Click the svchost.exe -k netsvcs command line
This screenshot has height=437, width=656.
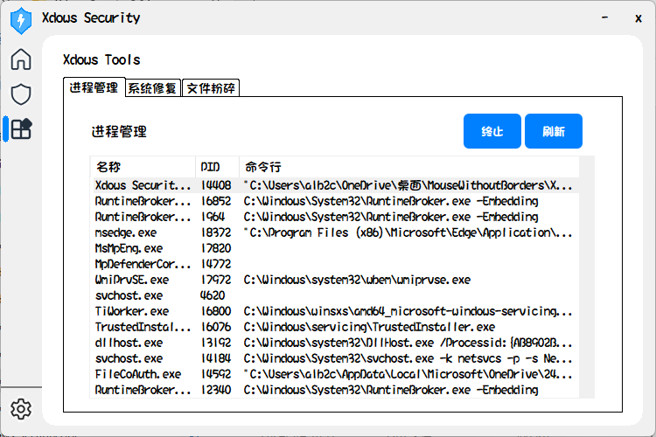[408, 359]
